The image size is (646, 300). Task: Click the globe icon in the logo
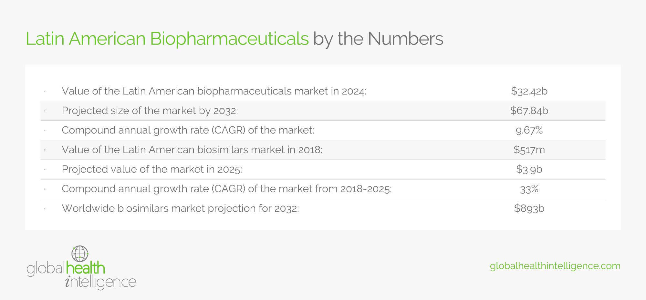[x=80, y=254]
